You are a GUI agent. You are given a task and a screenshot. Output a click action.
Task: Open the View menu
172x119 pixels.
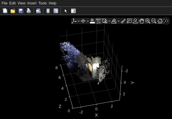click(22, 3)
